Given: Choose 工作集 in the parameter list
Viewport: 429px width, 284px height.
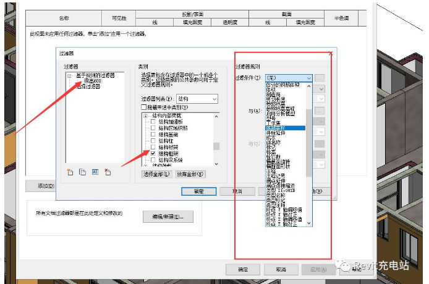Looking at the screenshot, I should 273,123.
